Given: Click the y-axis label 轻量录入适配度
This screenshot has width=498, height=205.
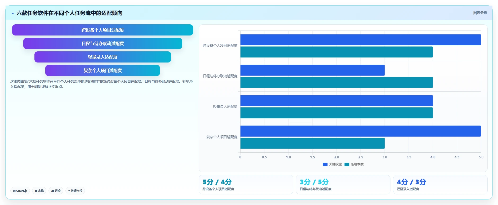Looking at the screenshot, I should (225, 106).
